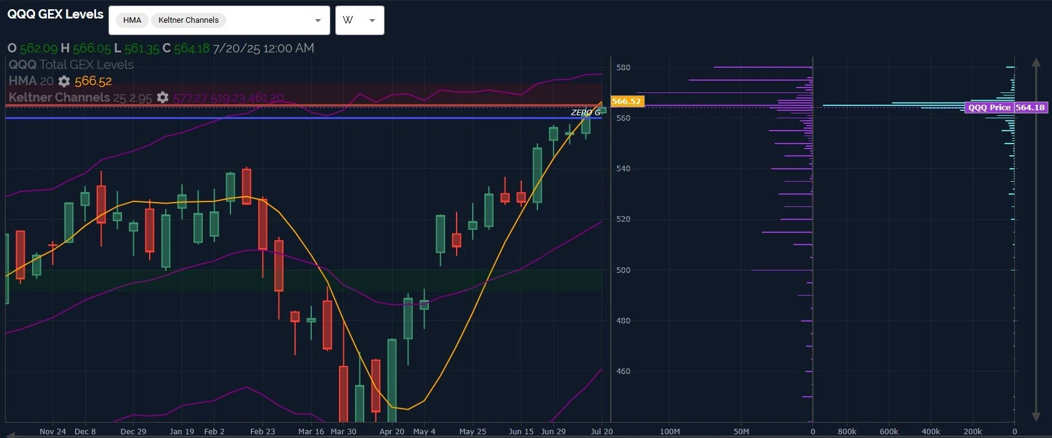
Task: Click the blue zero gamma horizontal line
Action: point(304,118)
